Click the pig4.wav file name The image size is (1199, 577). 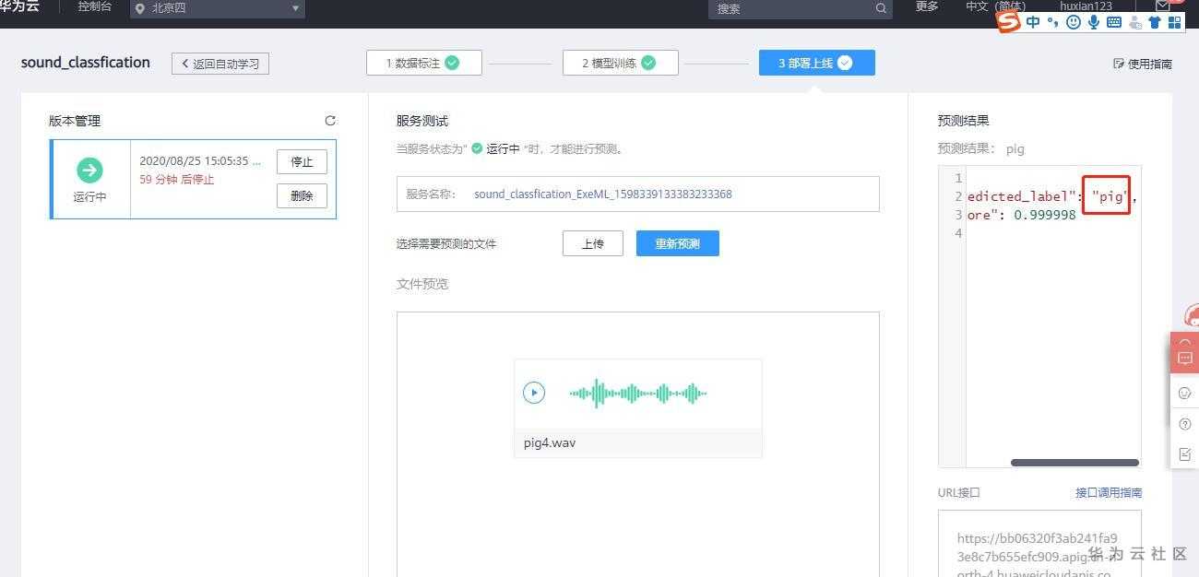[550, 442]
